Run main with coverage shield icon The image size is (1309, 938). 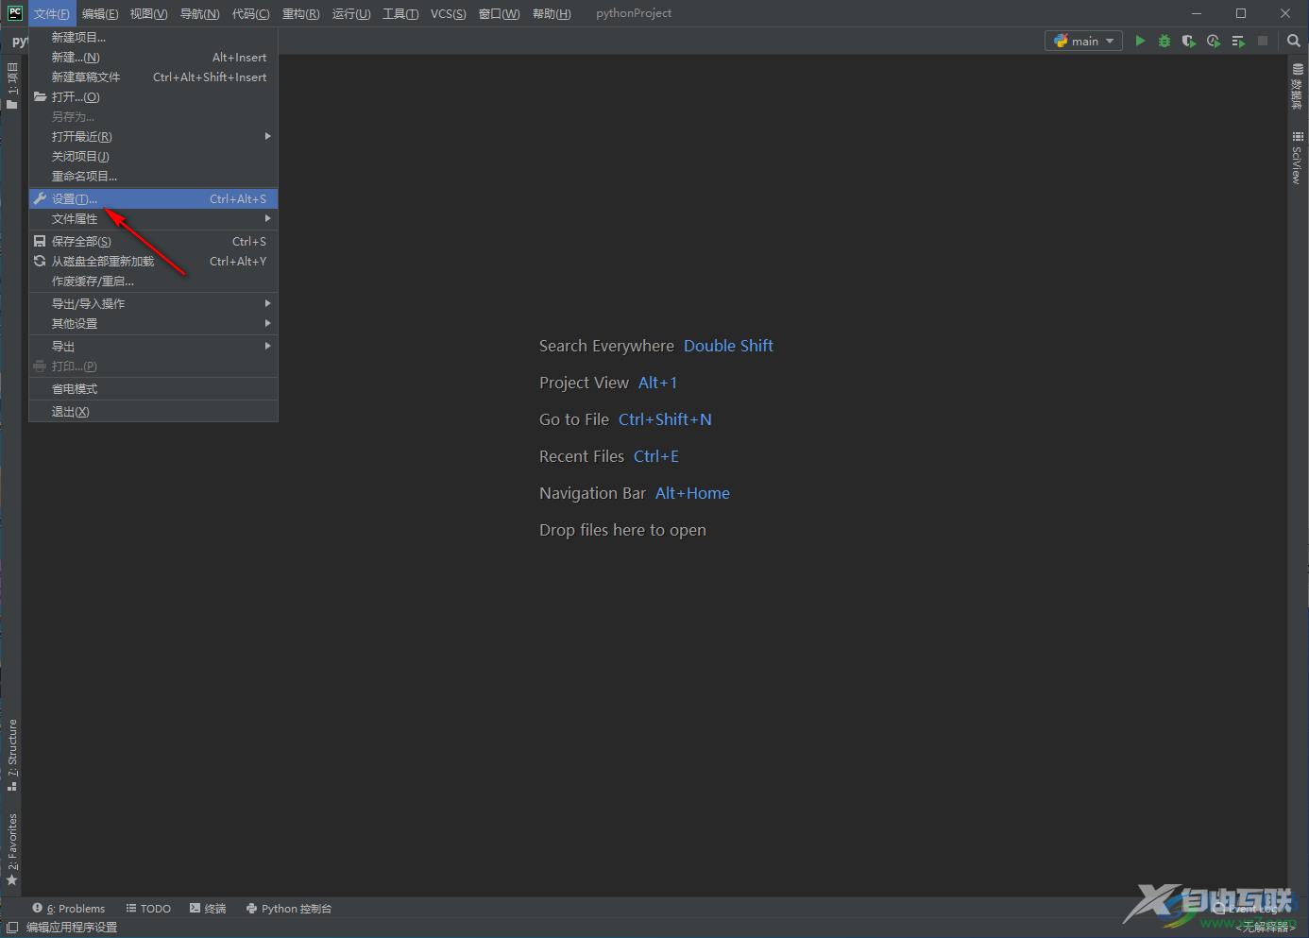pyautogui.click(x=1189, y=41)
